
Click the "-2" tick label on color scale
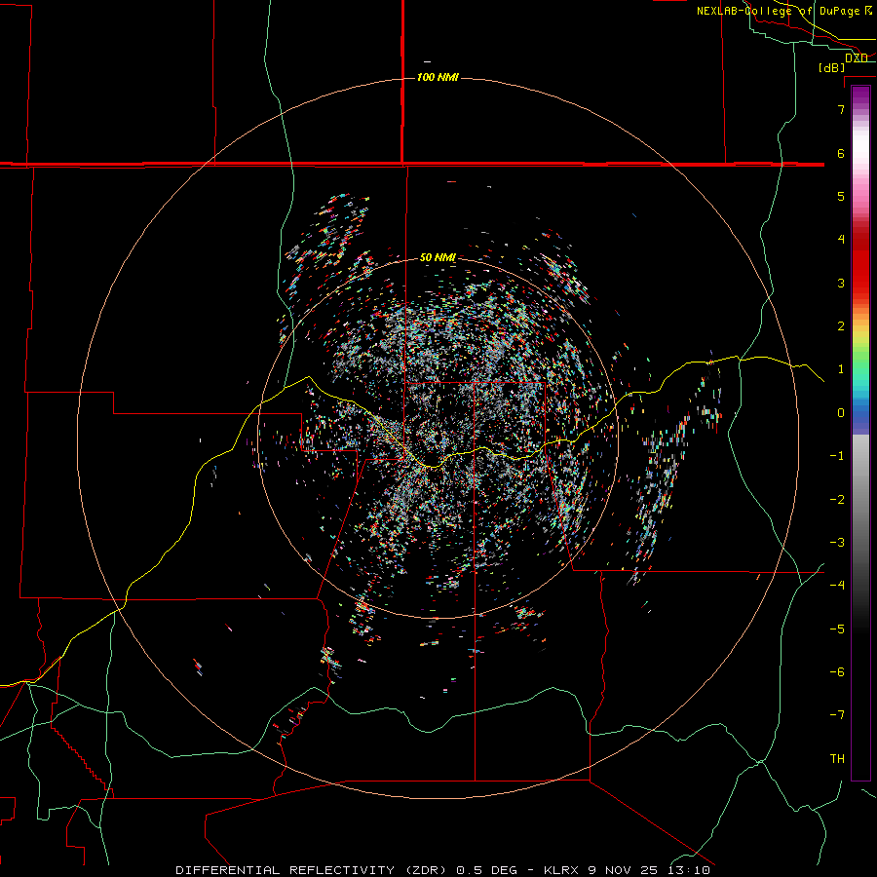click(x=837, y=500)
